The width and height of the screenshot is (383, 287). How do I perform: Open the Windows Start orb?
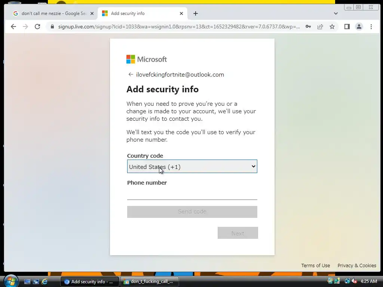(x=11, y=281)
